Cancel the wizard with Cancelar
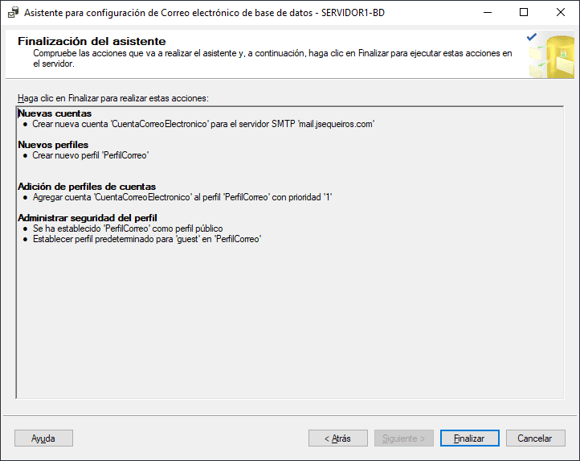 click(535, 438)
